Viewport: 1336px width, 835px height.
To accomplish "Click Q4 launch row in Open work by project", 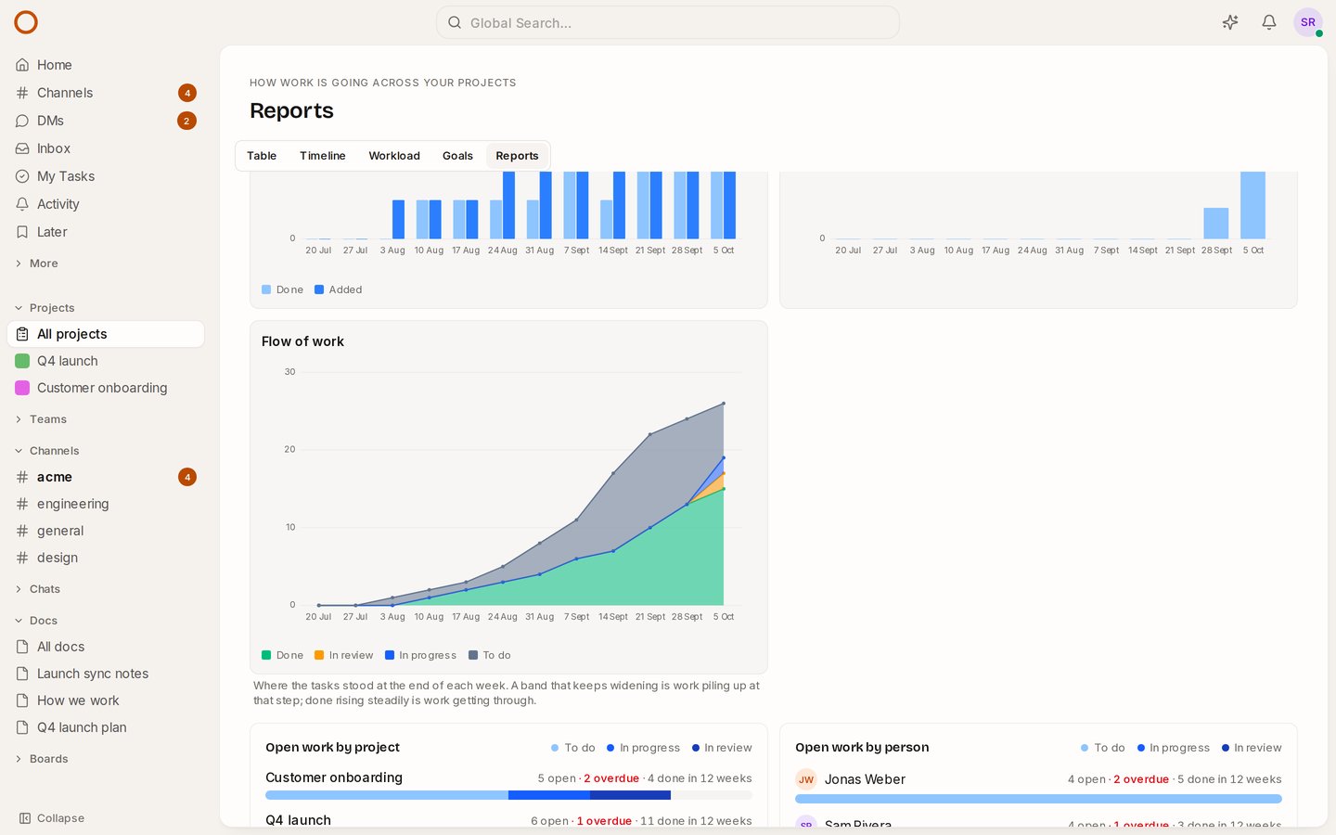I will click(x=508, y=820).
